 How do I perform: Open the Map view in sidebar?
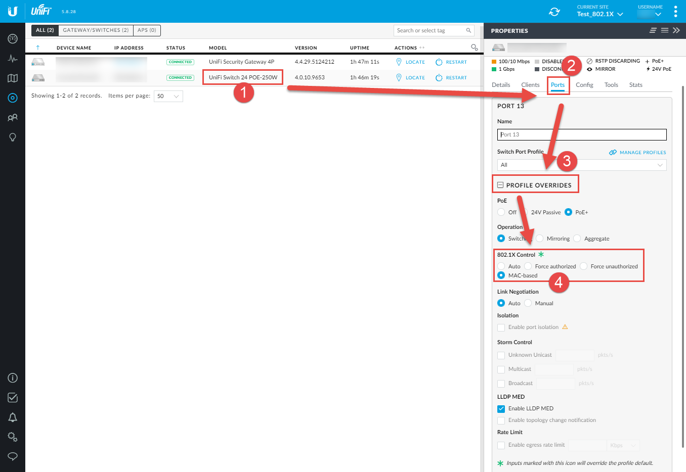pos(13,78)
